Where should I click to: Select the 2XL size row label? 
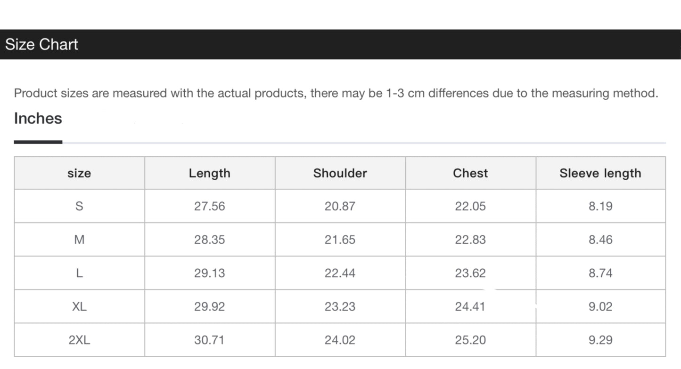coord(79,340)
